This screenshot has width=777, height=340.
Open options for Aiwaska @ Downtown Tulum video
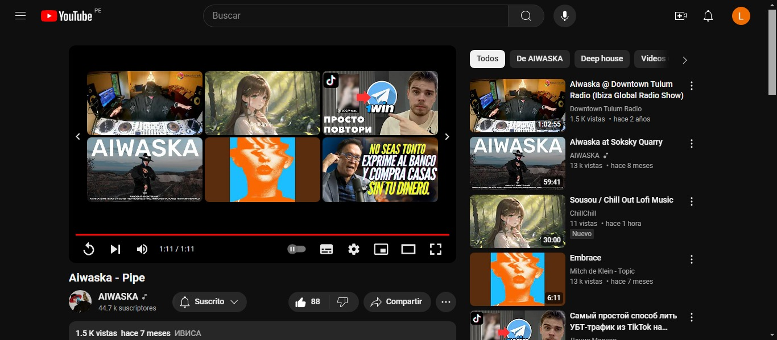point(692,86)
